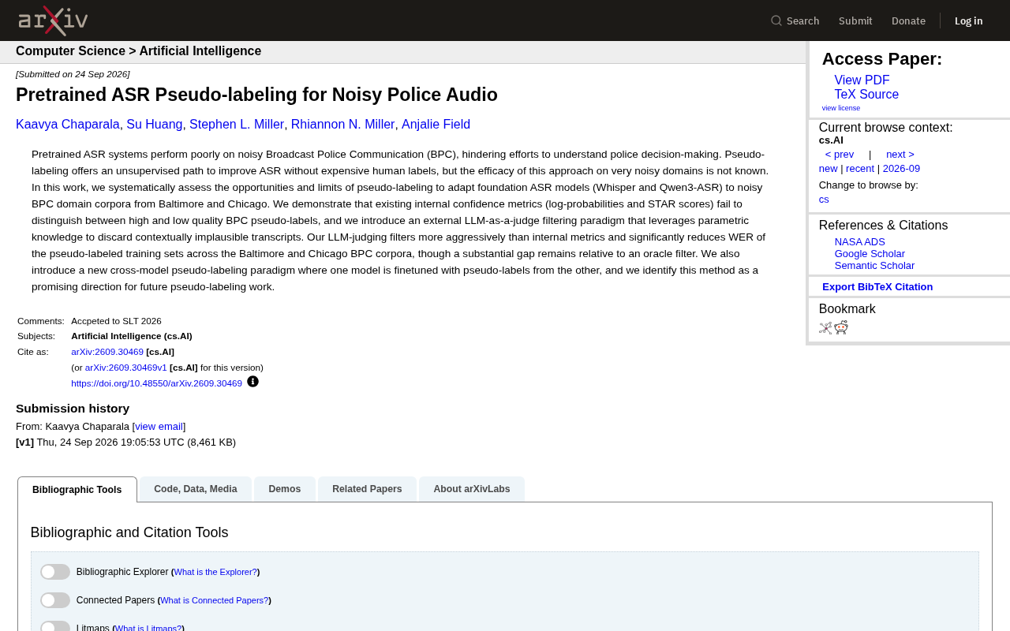Viewport: 1010px width, 631px height.
Task: Switch to Code, Data, Media tab
Action: pyautogui.click(x=196, y=489)
